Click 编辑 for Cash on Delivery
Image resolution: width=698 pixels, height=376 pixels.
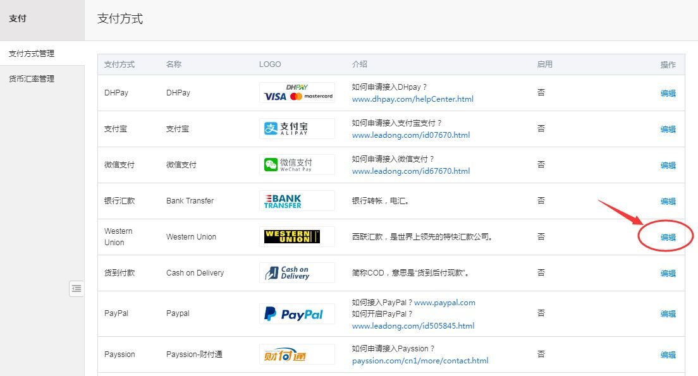(x=668, y=274)
